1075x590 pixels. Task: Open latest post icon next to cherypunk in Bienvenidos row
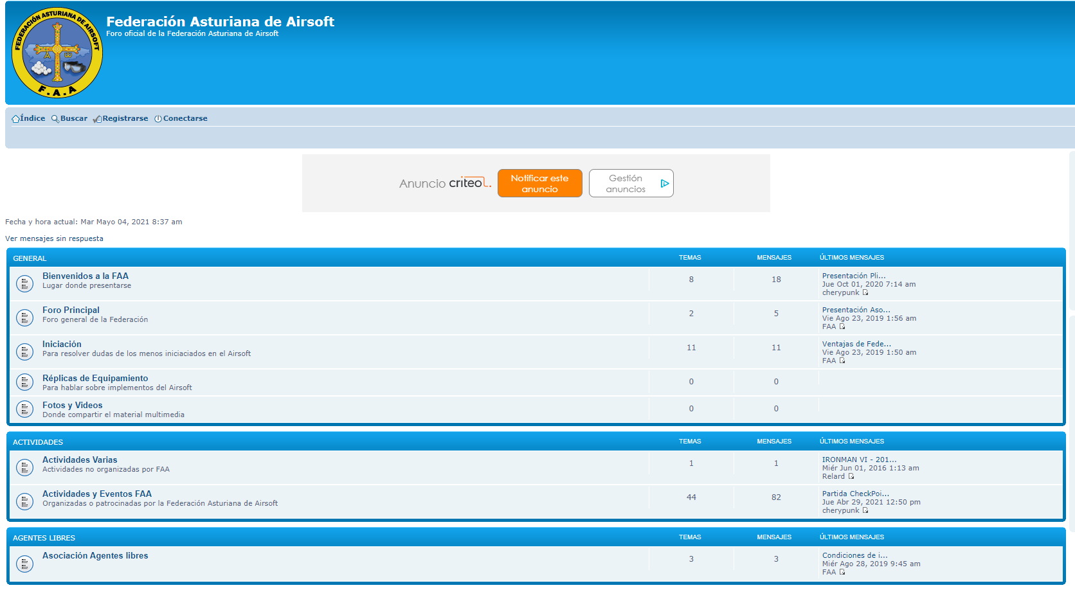pyautogui.click(x=865, y=293)
